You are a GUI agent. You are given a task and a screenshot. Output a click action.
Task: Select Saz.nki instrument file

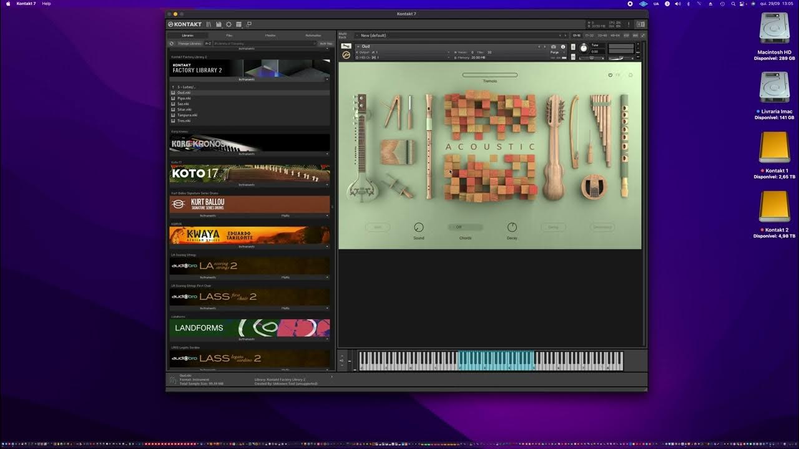[x=250, y=104]
